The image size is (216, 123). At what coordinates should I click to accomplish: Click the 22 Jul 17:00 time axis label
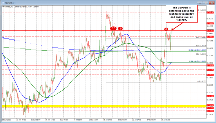coord(137,120)
